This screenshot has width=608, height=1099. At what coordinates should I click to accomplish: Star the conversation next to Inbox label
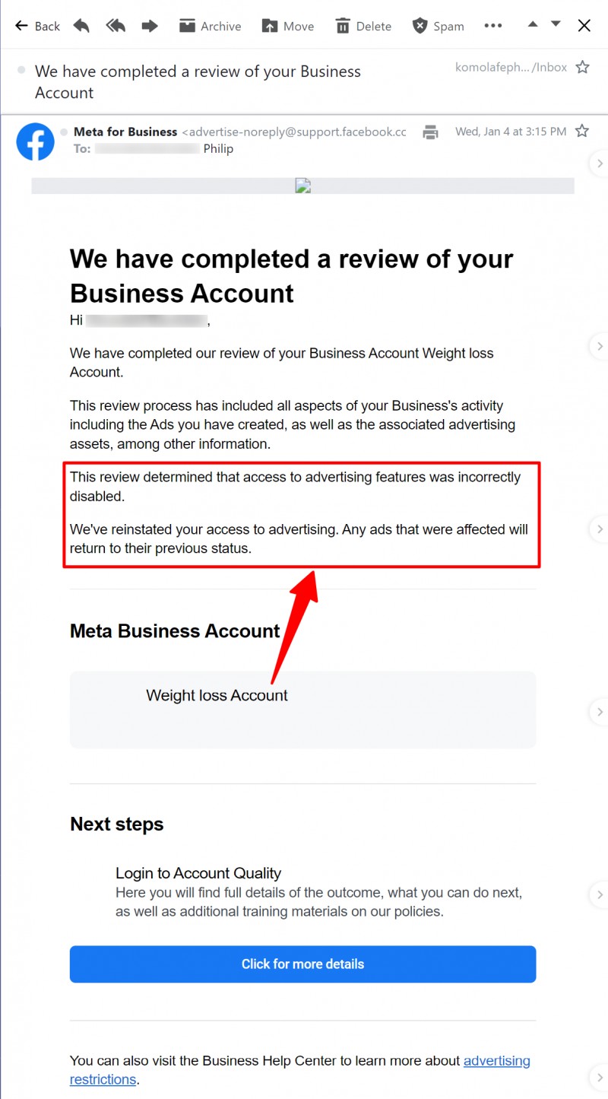point(582,67)
